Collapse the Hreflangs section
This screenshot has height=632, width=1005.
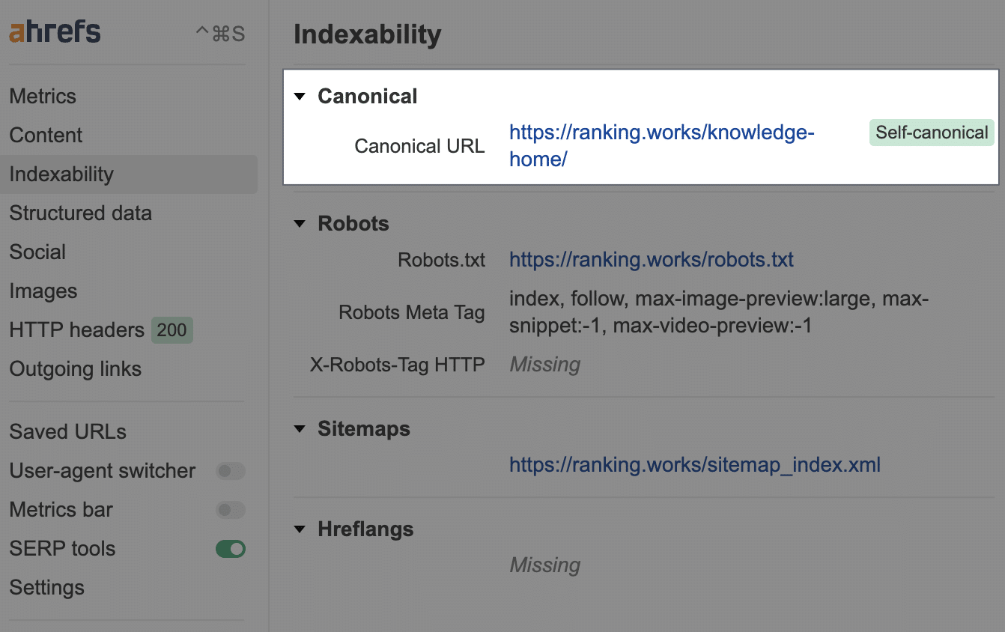(299, 529)
